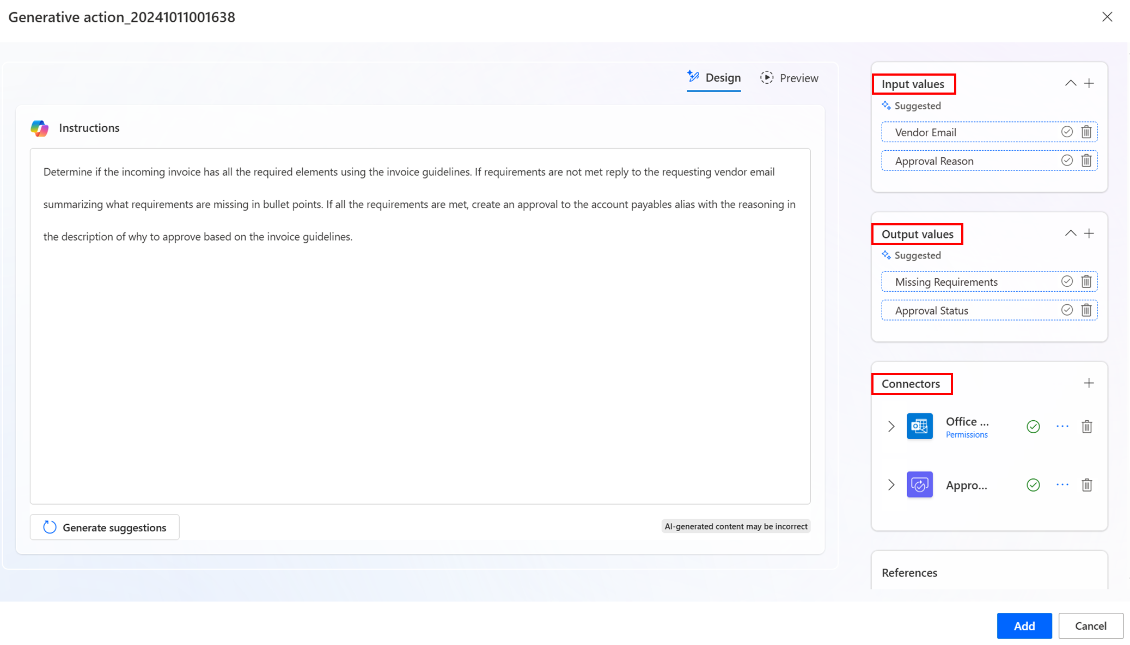This screenshot has height=645, width=1130.
Task: Click the Copilot studio logo icon
Action: [39, 127]
